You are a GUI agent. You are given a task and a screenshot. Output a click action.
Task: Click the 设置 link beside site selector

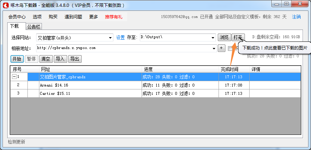(120, 37)
